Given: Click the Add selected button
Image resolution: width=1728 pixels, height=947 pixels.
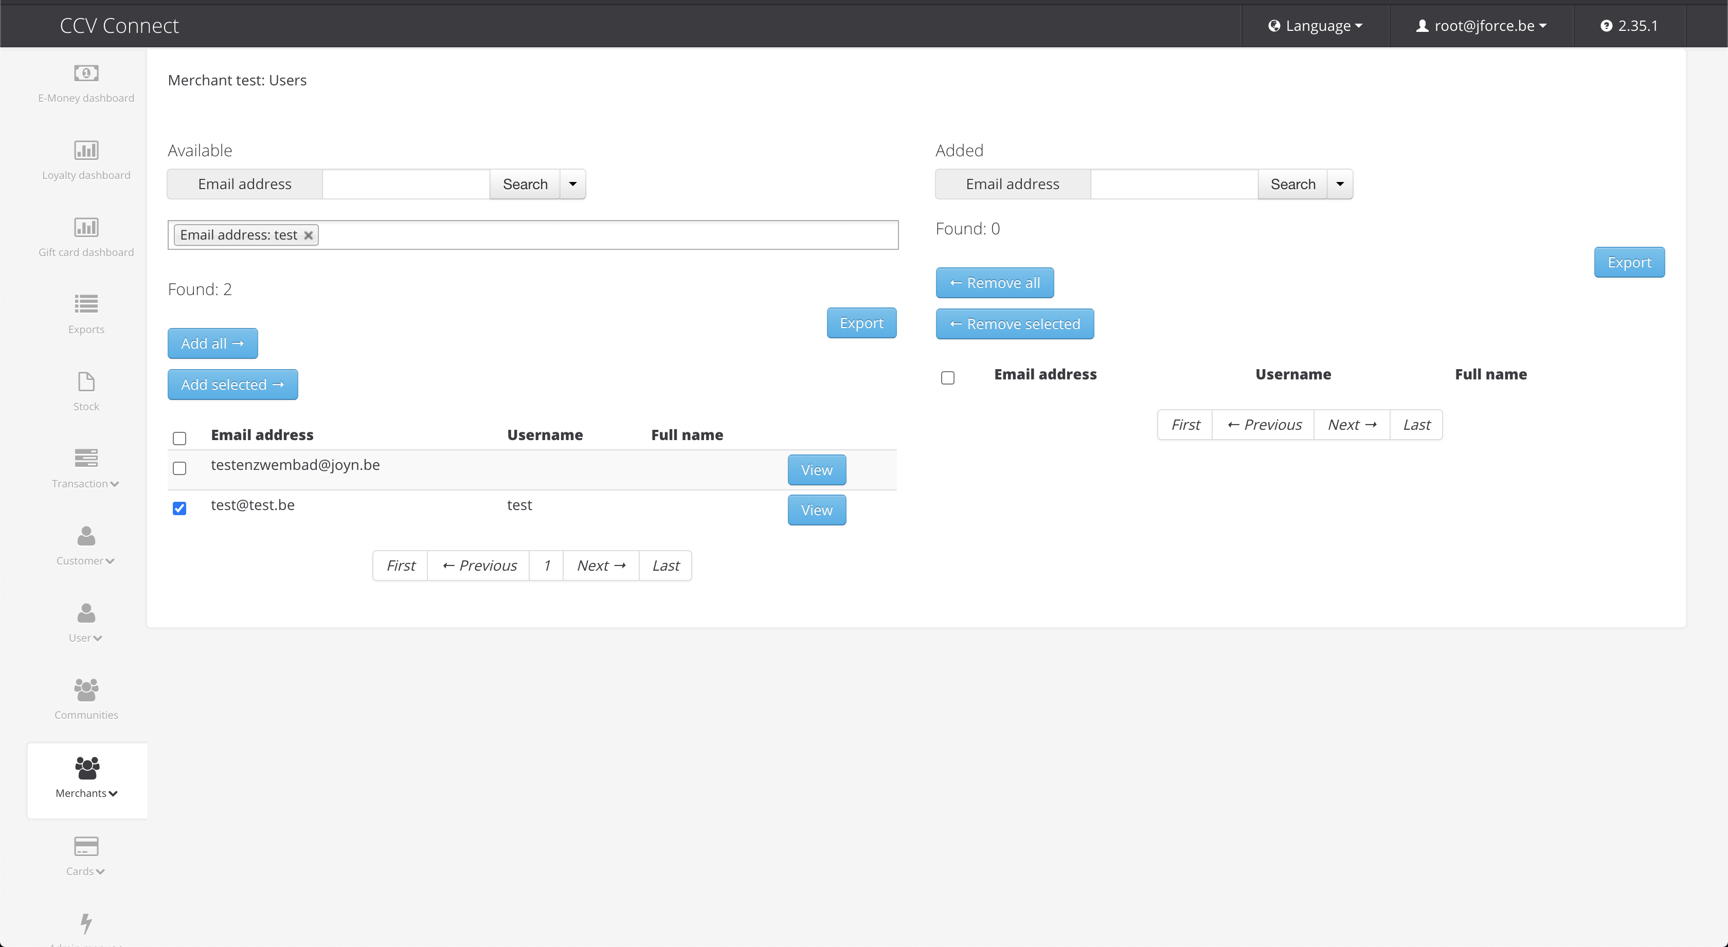Looking at the screenshot, I should coord(232,384).
